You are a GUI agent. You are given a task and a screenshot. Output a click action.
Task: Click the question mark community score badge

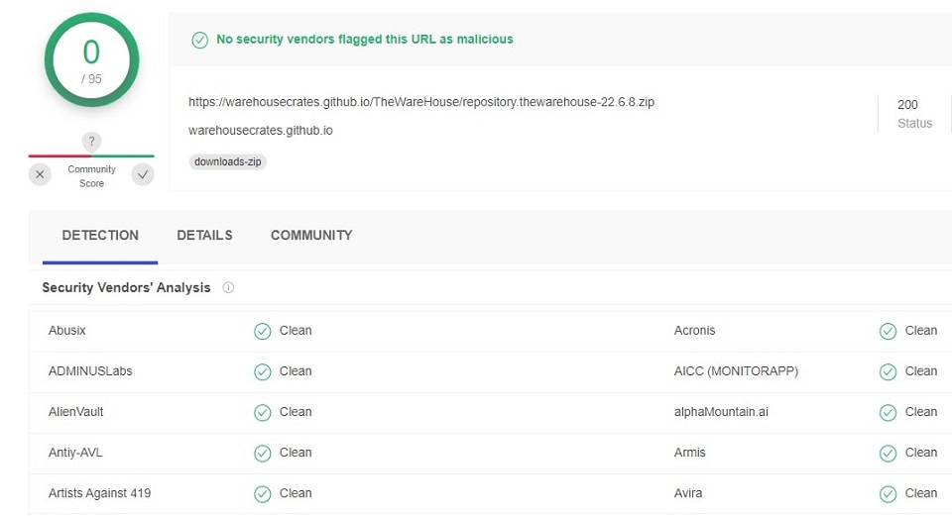pos(91,142)
